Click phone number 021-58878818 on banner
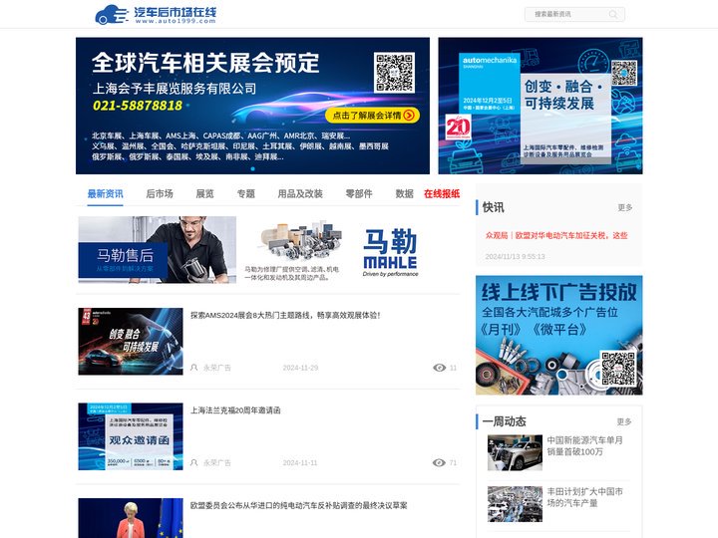718x538 pixels. click(138, 106)
